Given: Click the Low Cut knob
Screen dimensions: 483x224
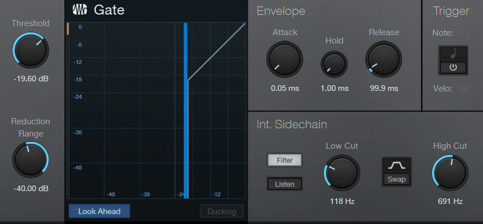Looking at the screenshot, I should pyautogui.click(x=342, y=173).
